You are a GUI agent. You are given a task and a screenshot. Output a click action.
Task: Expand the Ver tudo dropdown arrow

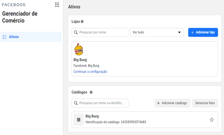click(x=179, y=32)
